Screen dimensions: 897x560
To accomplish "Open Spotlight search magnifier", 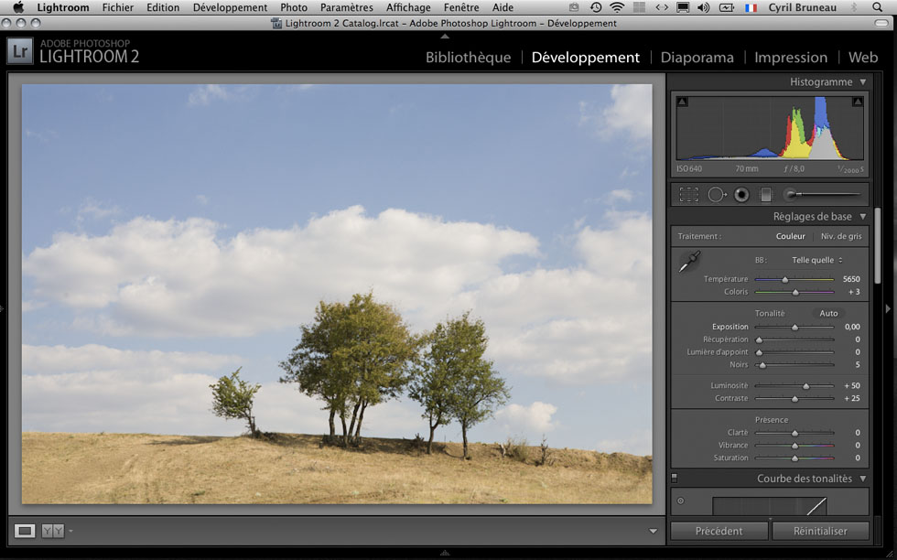I will point(877,7).
